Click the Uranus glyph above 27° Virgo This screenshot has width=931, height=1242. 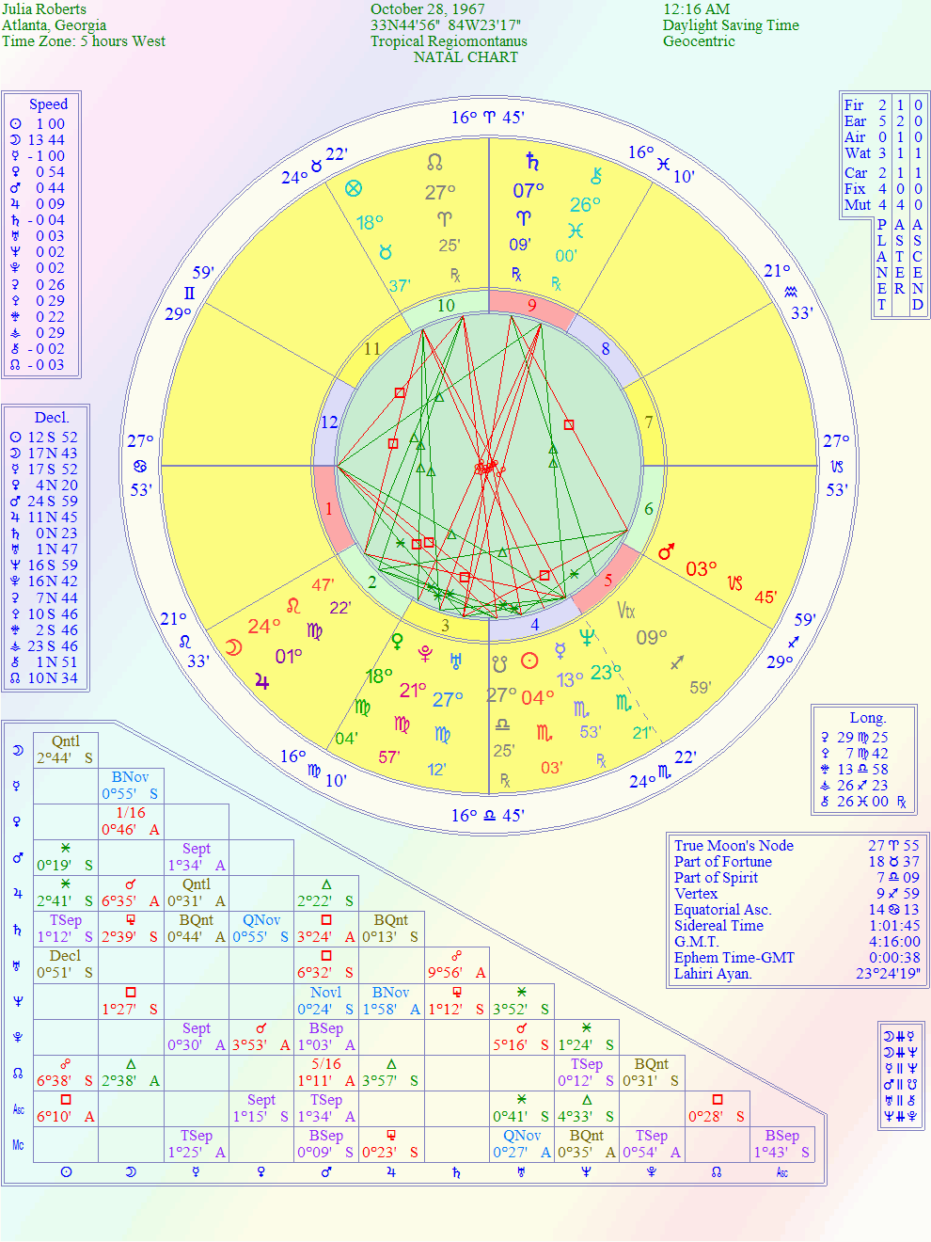point(456,661)
